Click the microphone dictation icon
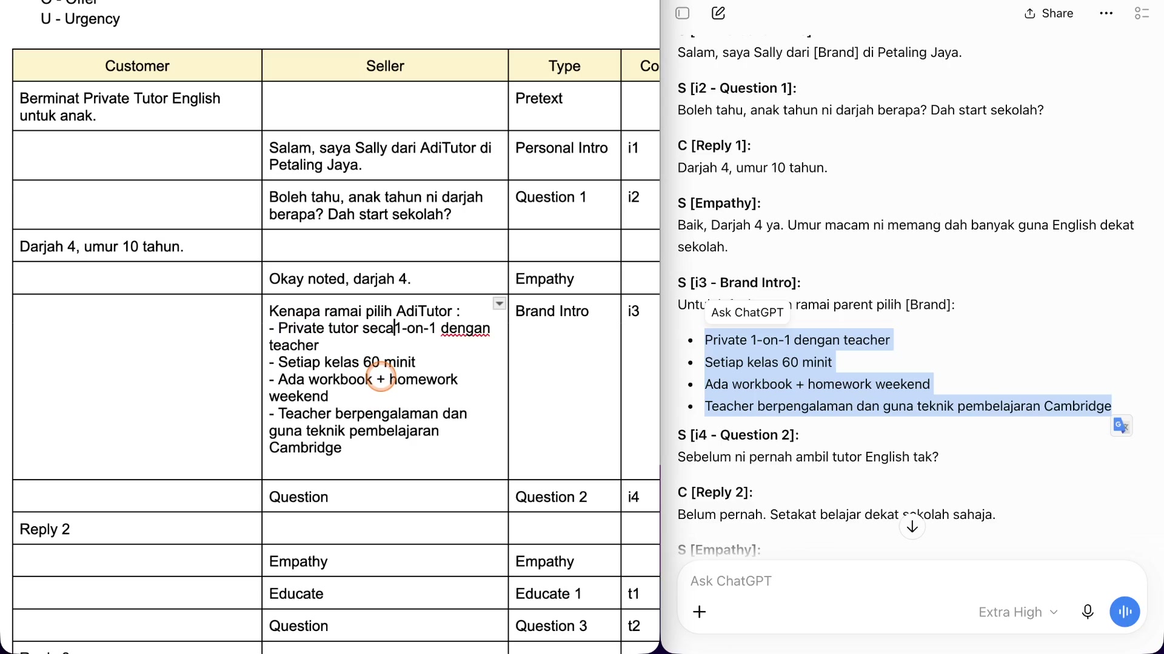1164x654 pixels. [x=1088, y=612]
